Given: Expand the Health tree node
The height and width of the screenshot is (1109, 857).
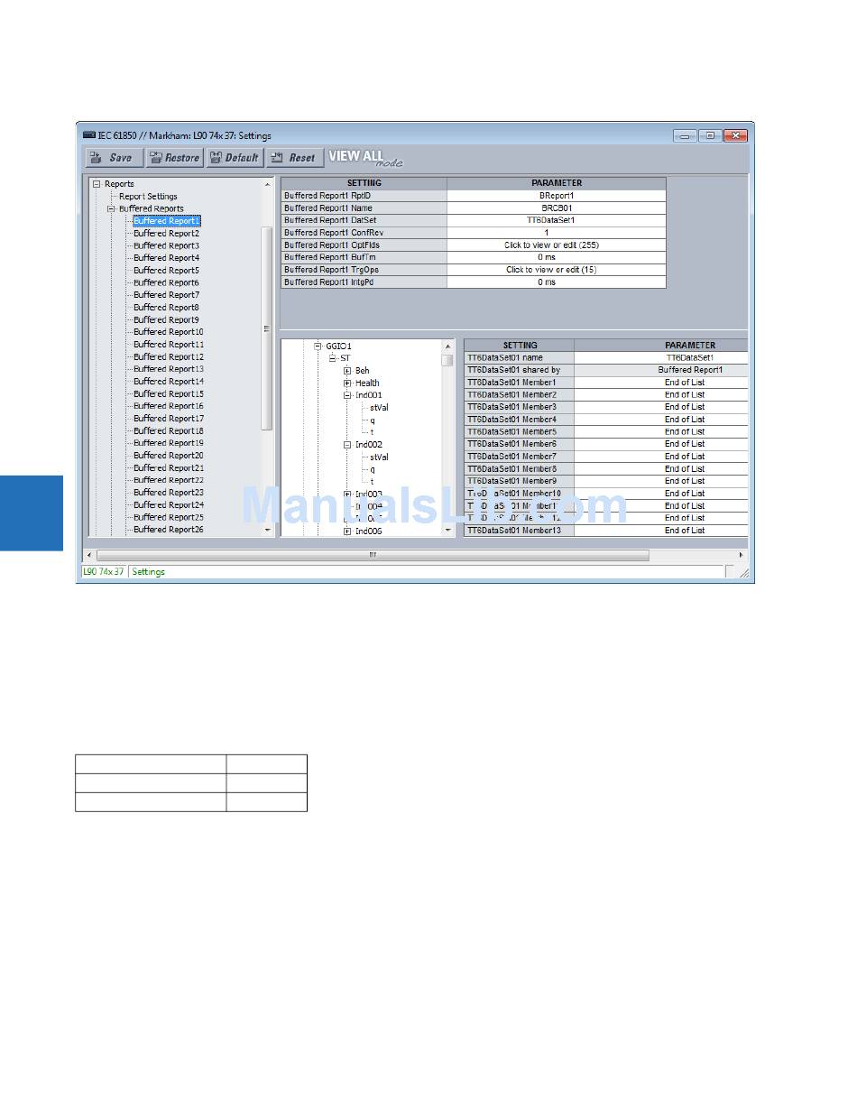Looking at the screenshot, I should pyautogui.click(x=347, y=384).
